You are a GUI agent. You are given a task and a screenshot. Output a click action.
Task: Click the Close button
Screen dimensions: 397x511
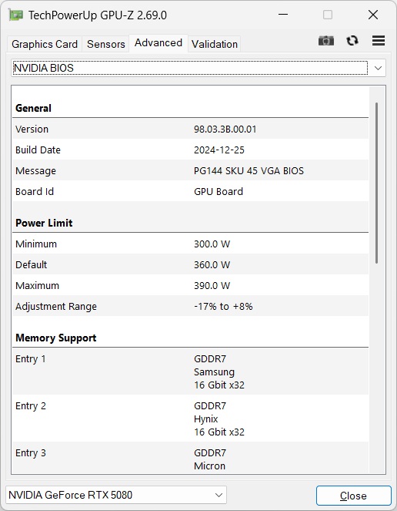[x=353, y=496]
